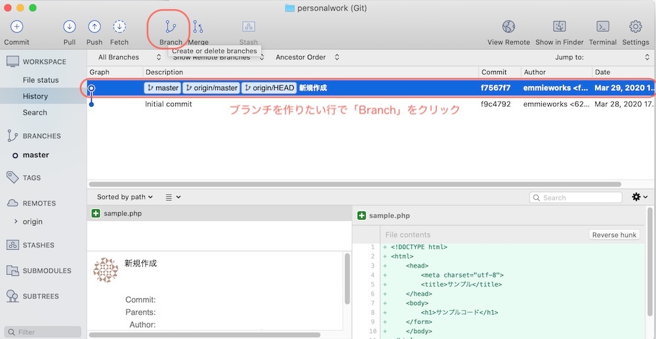
Task: Select History in the sidebar
Action: [35, 96]
